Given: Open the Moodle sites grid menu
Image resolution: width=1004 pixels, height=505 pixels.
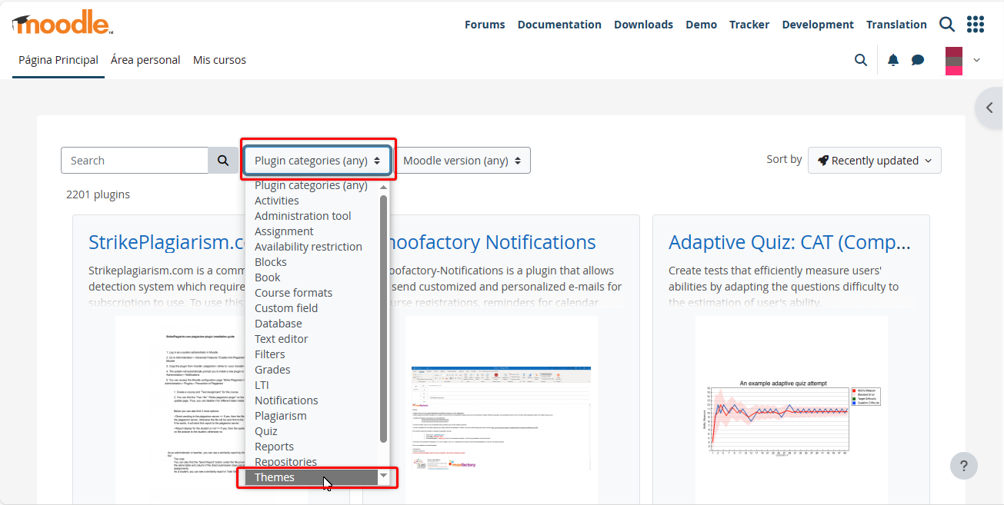Looking at the screenshot, I should pyautogui.click(x=976, y=25).
